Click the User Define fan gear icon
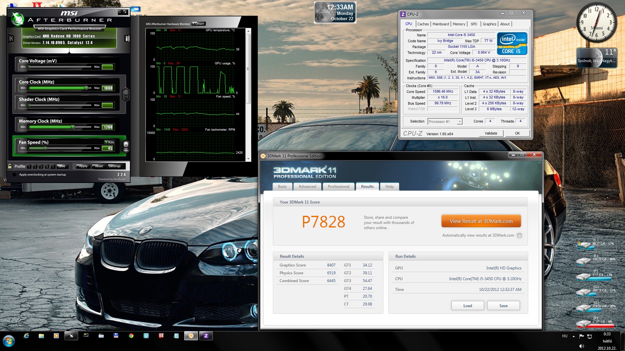 [126, 146]
